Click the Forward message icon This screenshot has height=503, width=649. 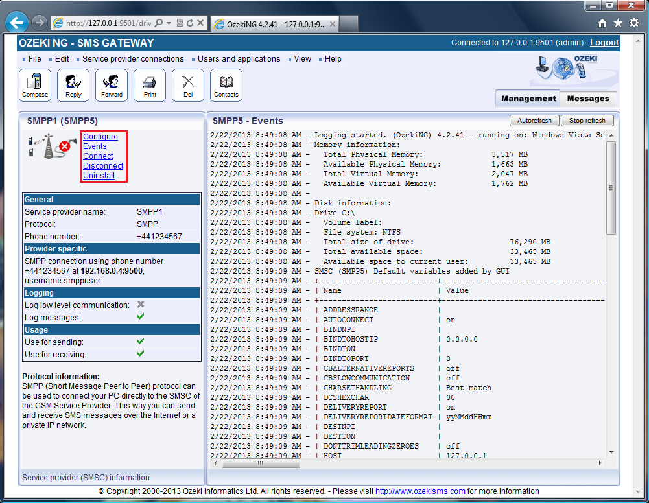(112, 85)
